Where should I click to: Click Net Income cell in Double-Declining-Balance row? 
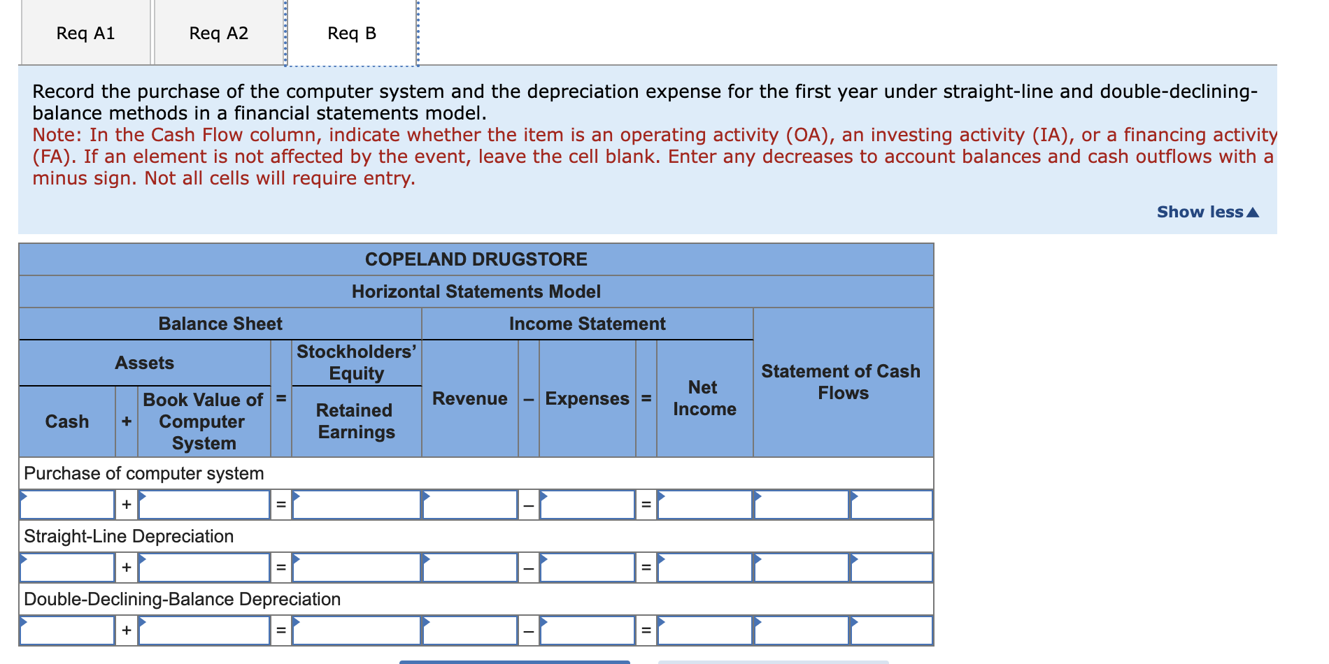click(x=705, y=630)
